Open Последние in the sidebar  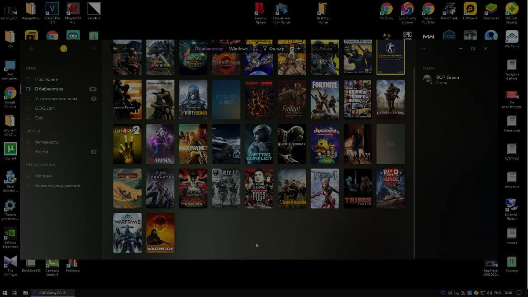click(46, 79)
